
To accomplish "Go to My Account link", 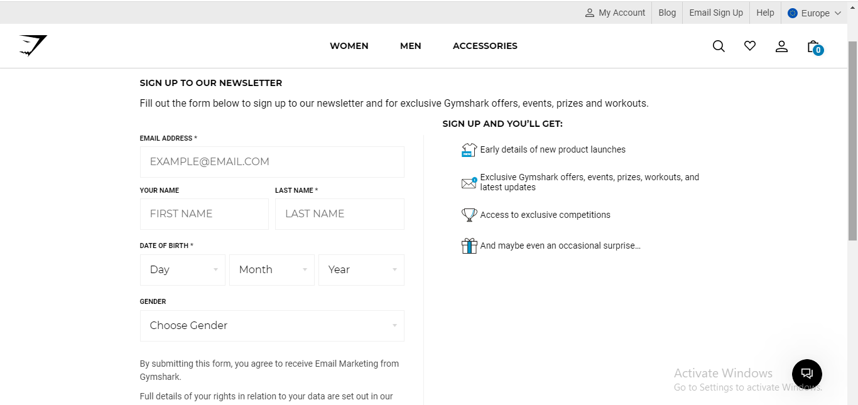I will click(616, 13).
